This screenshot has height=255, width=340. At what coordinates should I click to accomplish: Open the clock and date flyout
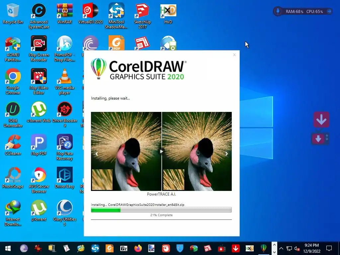[312, 248]
